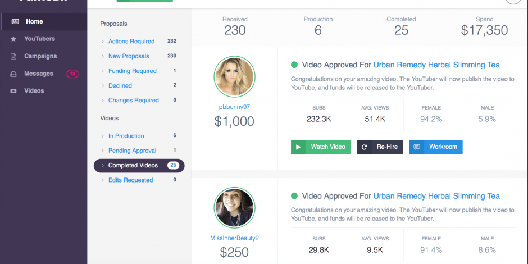This screenshot has height=264, width=528.
Task: Click MissInnerBeauty2 profile photo
Action: coord(234,208)
